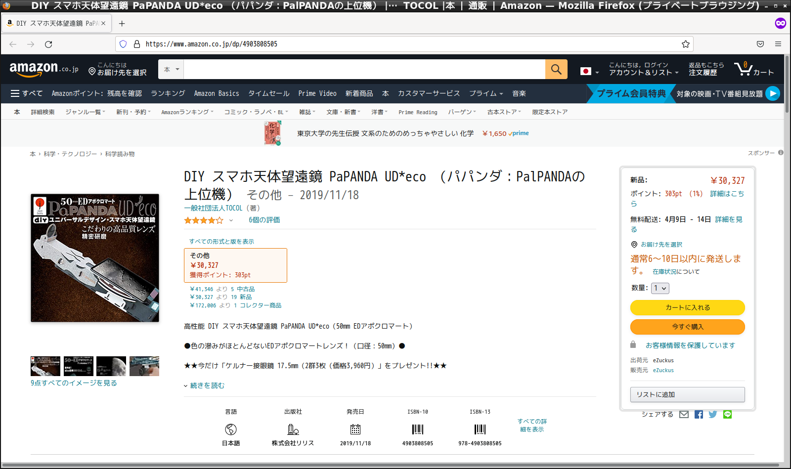Click the sponsor info icon

[781, 153]
